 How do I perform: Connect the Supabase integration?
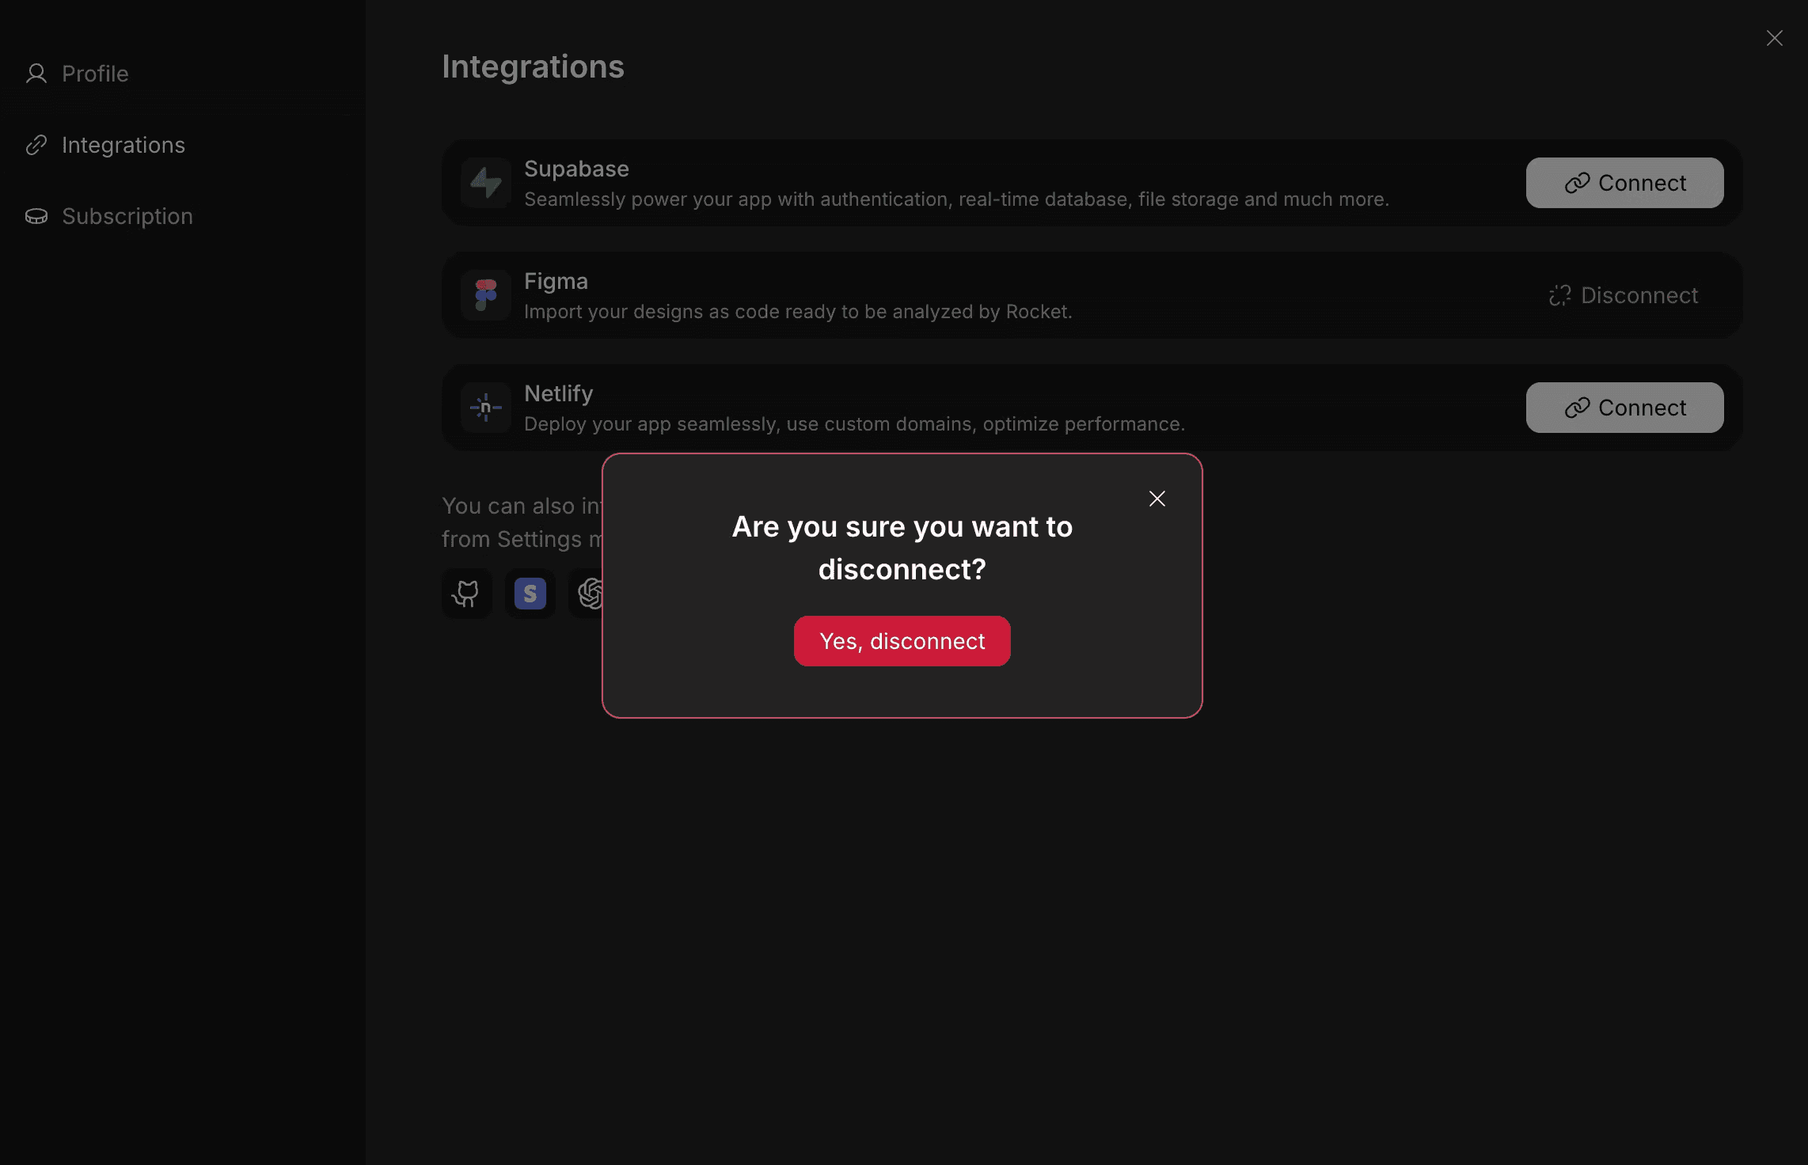tap(1624, 183)
